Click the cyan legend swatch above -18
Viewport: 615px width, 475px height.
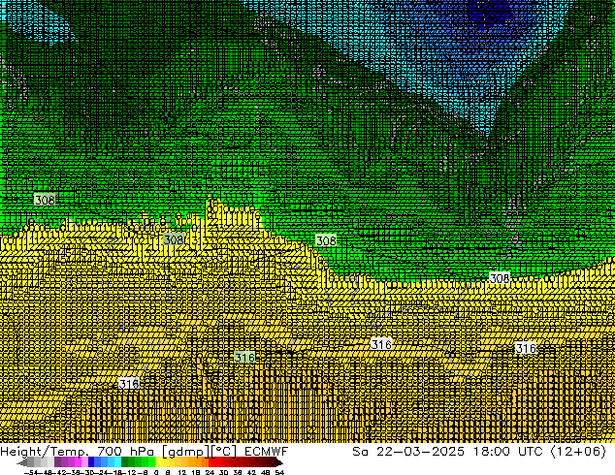(117, 461)
